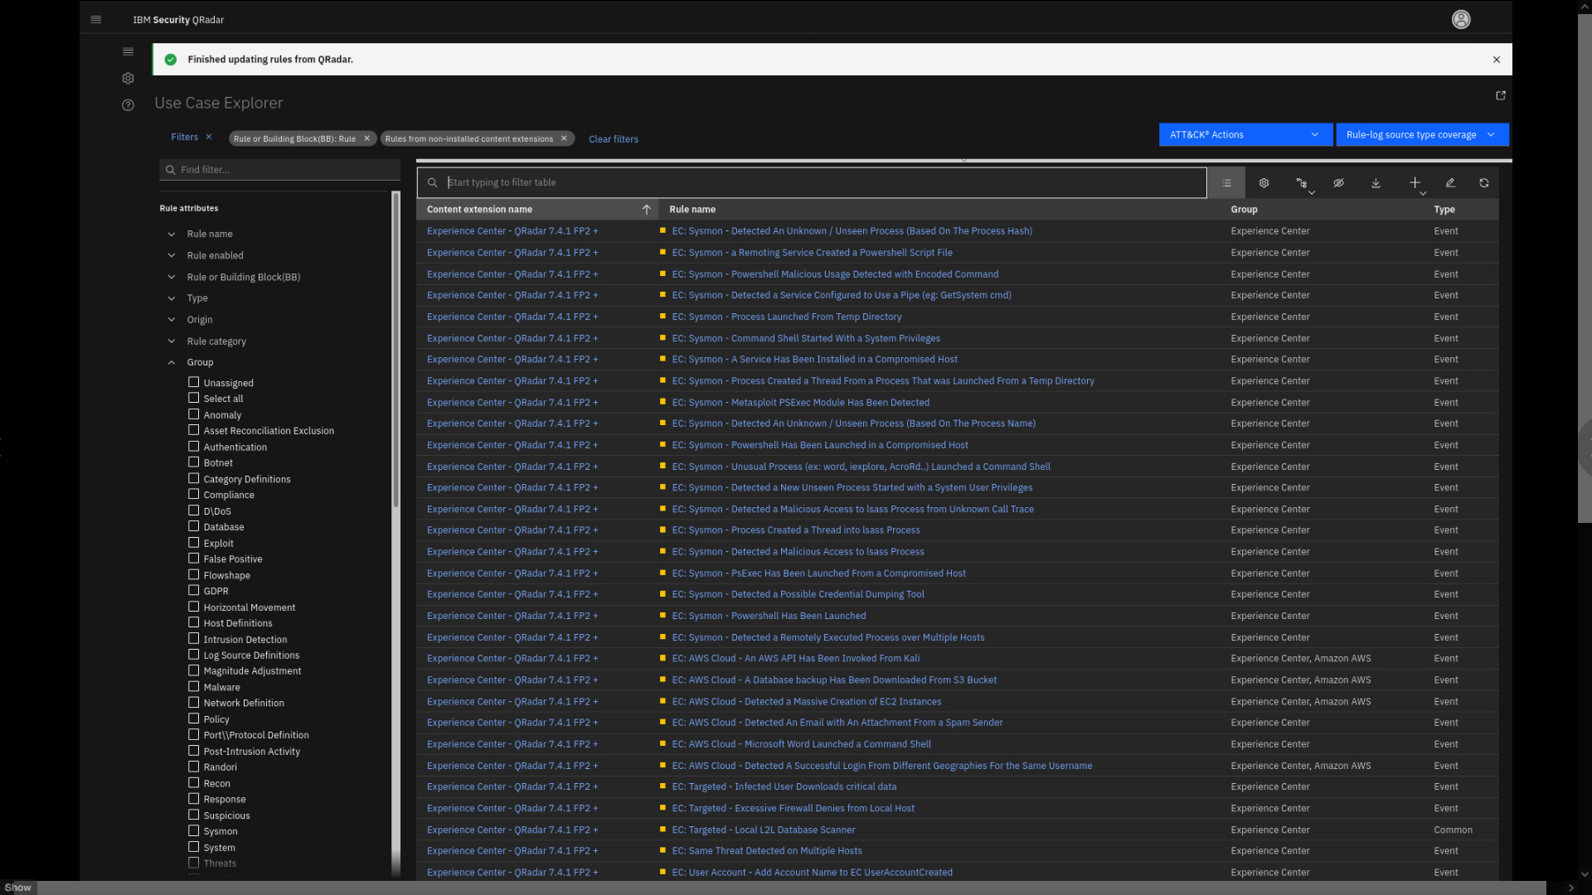Open table column settings gear
The height and width of the screenshot is (895, 1592).
point(1264,183)
